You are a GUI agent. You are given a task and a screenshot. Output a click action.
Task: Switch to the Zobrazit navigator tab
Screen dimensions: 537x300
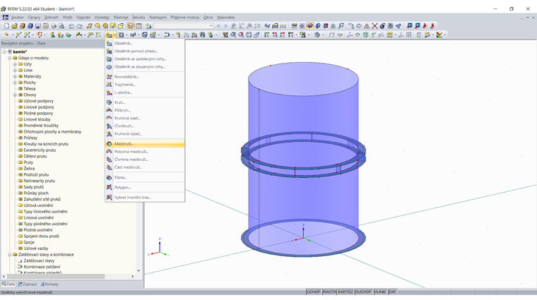(27, 284)
